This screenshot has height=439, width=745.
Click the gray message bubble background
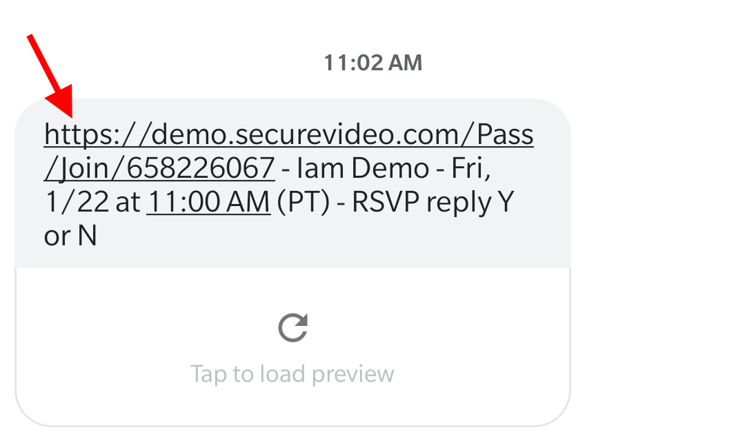click(414, 241)
